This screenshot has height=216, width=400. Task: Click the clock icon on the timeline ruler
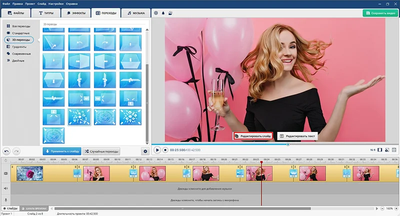[x=5, y=160]
